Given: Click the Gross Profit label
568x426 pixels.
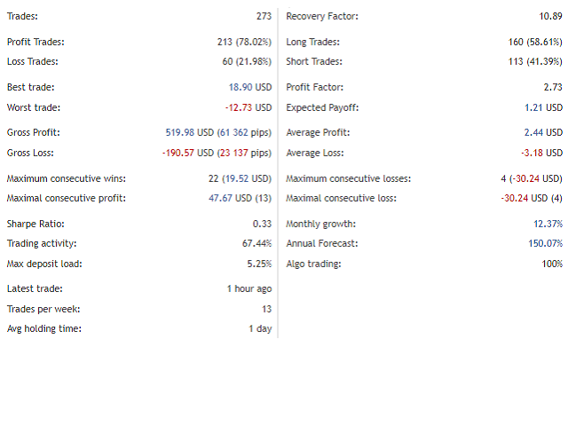Looking at the screenshot, I should [33, 132].
